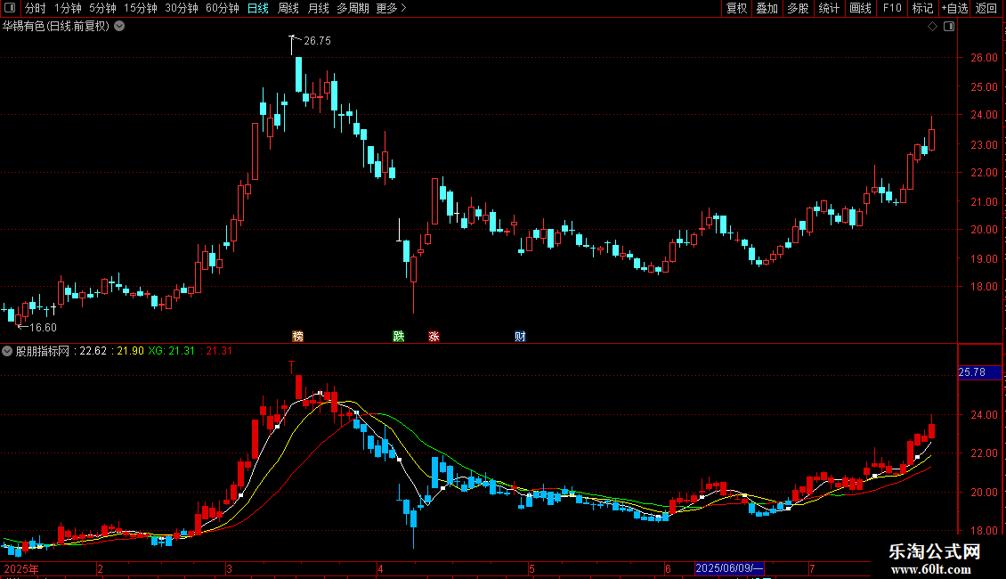Select the 日线 daily chart tab
Image resolution: width=1006 pixels, height=579 pixels.
258,8
